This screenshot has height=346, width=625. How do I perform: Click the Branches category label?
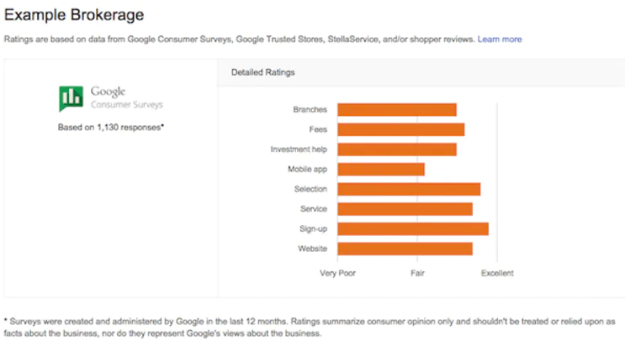point(310,110)
